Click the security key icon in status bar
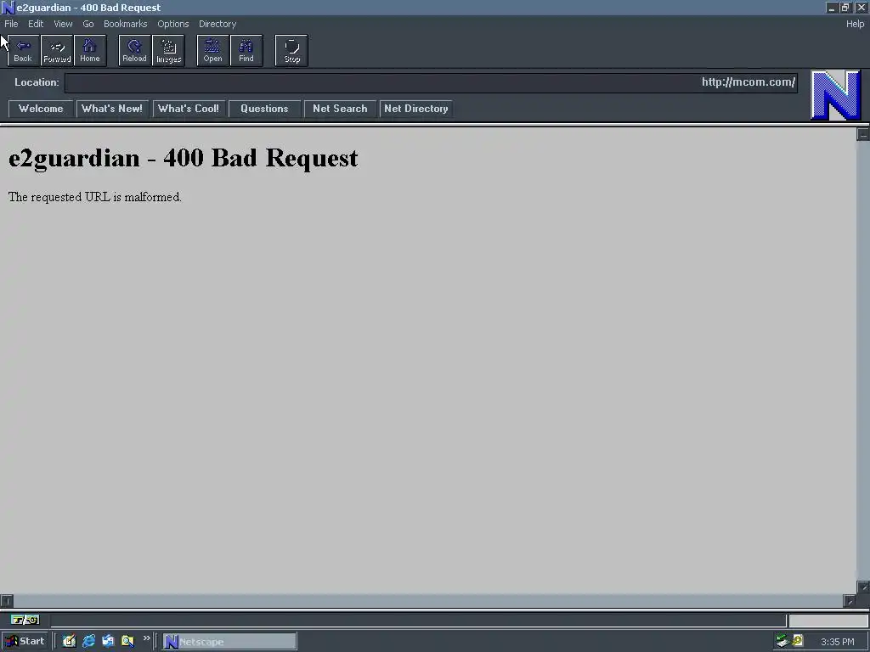 [x=25, y=620]
